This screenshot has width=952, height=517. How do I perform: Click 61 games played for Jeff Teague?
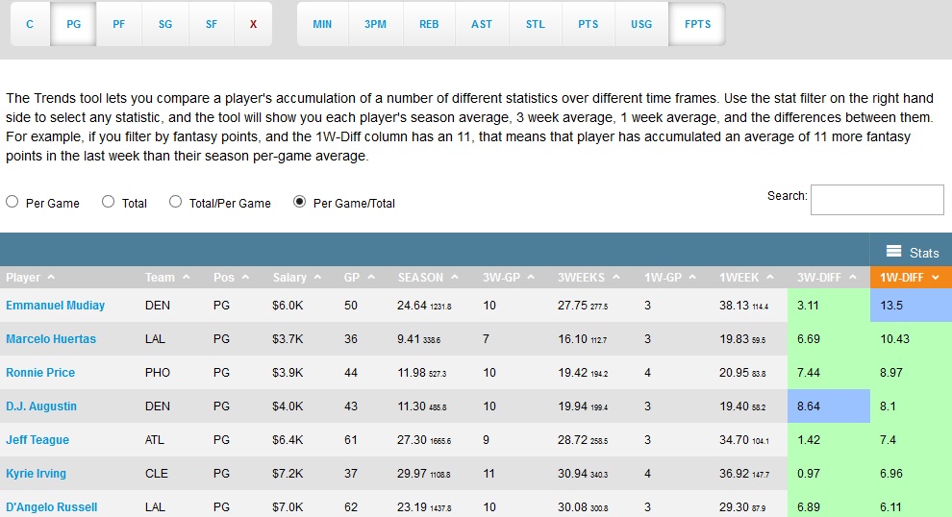(350, 440)
